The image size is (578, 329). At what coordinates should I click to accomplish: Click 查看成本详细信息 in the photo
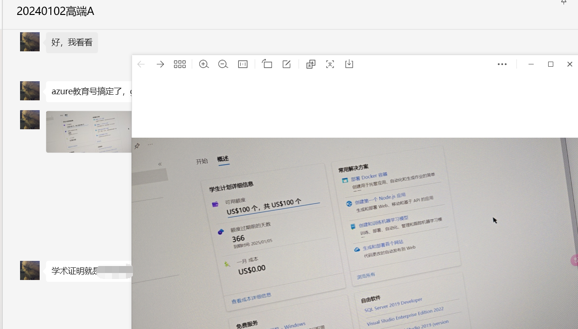tap(251, 299)
